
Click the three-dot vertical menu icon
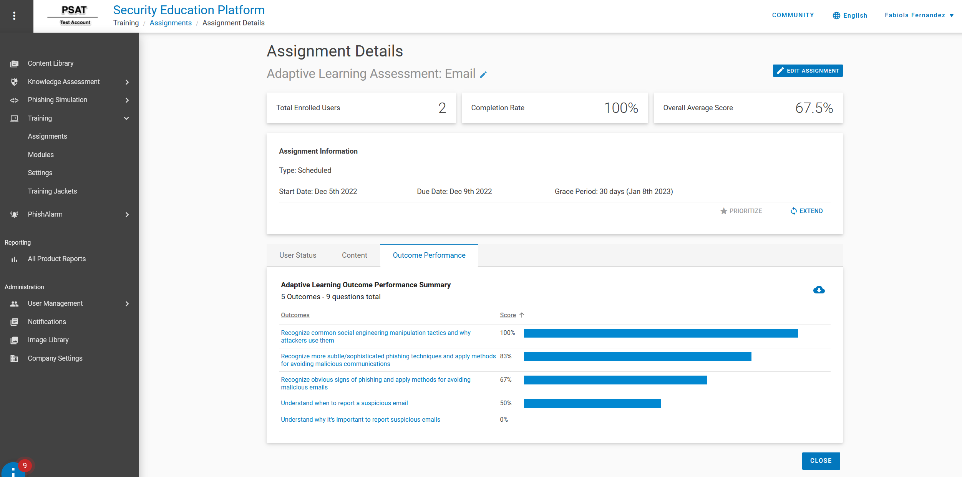point(14,15)
